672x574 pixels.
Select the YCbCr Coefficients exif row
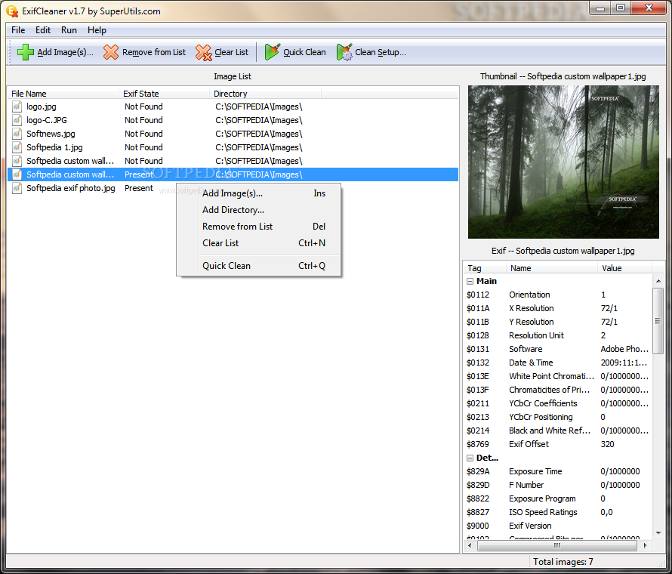tap(558, 404)
